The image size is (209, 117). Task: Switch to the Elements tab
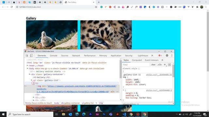pos(42,56)
